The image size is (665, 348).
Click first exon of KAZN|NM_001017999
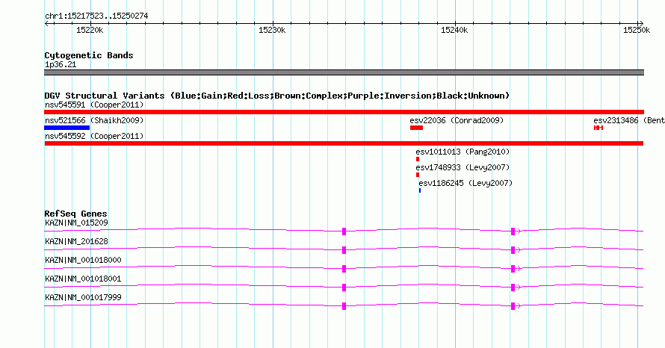344,306
